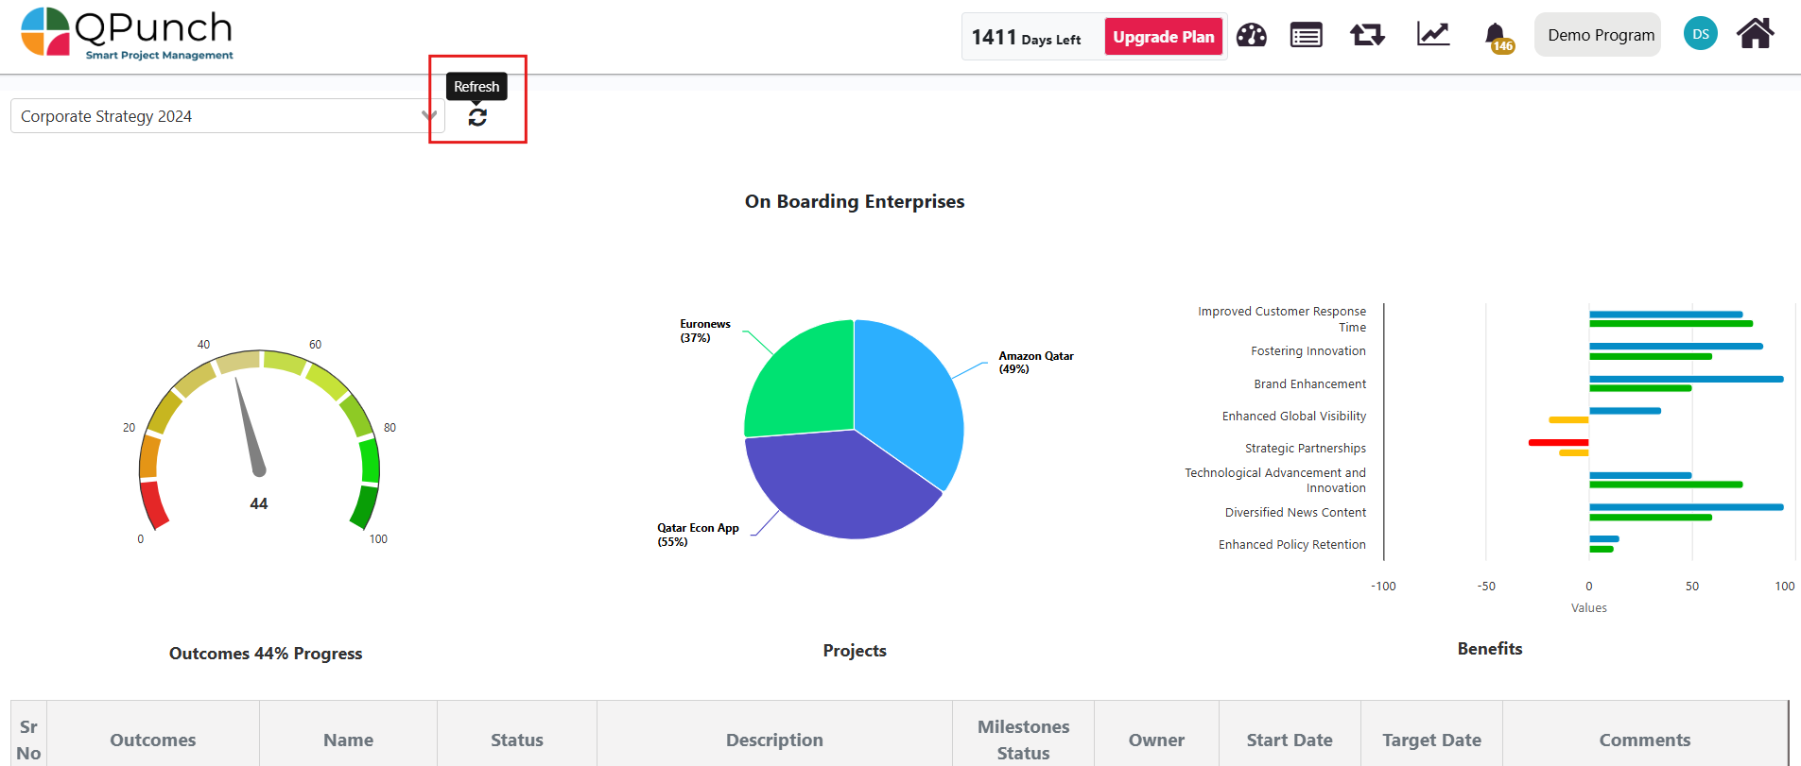
Task: Click the Projects chart caption
Action: [x=855, y=651]
